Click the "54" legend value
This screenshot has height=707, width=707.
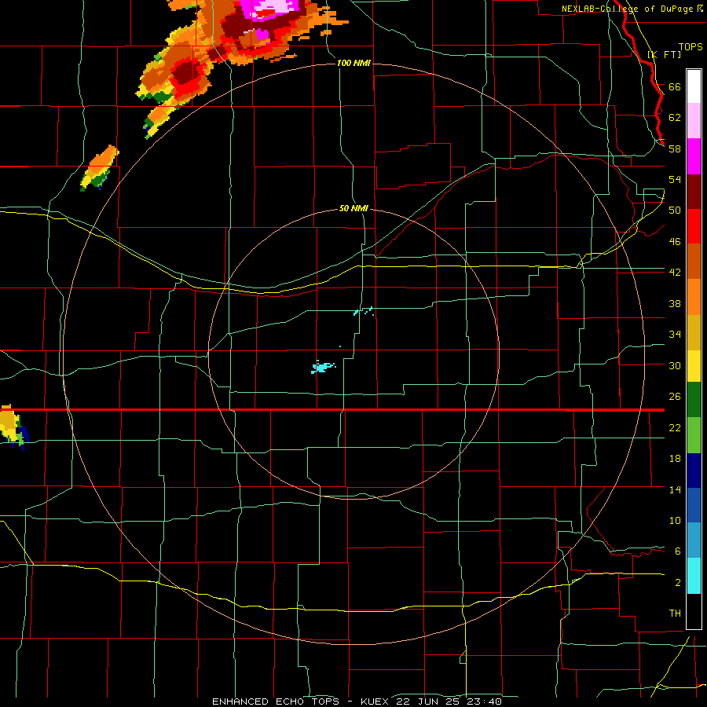point(675,179)
